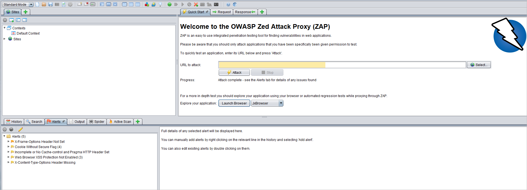Open the Output tab

tap(77, 121)
